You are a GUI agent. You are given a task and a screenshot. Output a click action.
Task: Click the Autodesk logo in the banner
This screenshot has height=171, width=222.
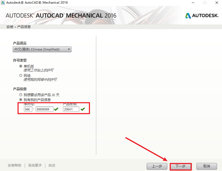pos(202,16)
